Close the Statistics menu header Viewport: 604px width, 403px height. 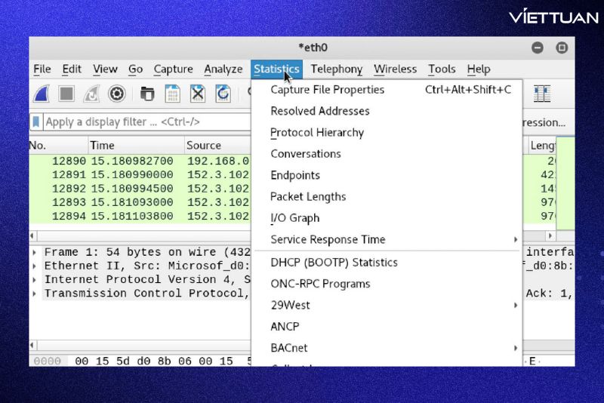click(x=276, y=69)
